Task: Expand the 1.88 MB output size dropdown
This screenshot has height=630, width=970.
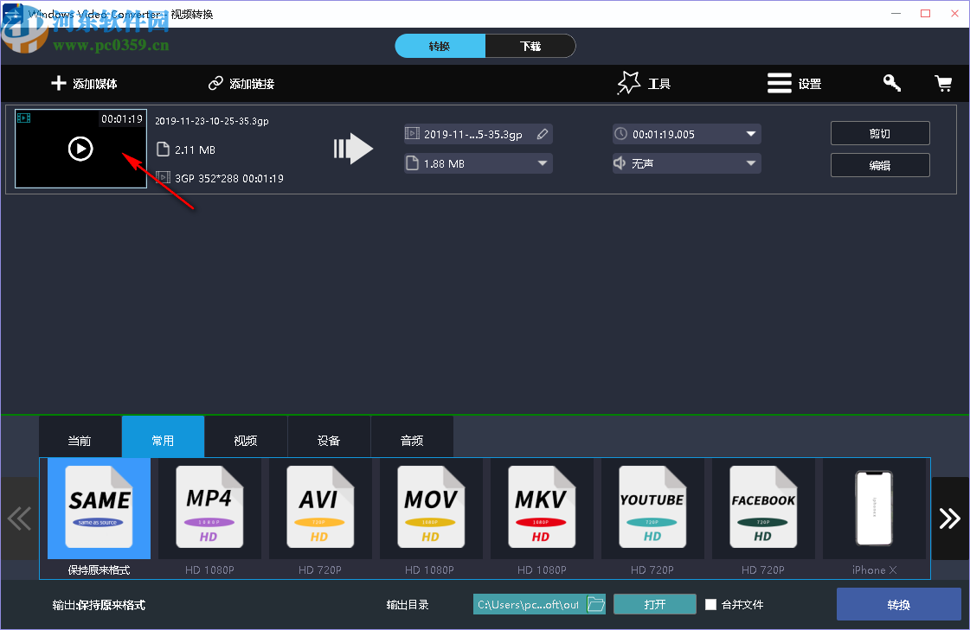Action: (543, 163)
